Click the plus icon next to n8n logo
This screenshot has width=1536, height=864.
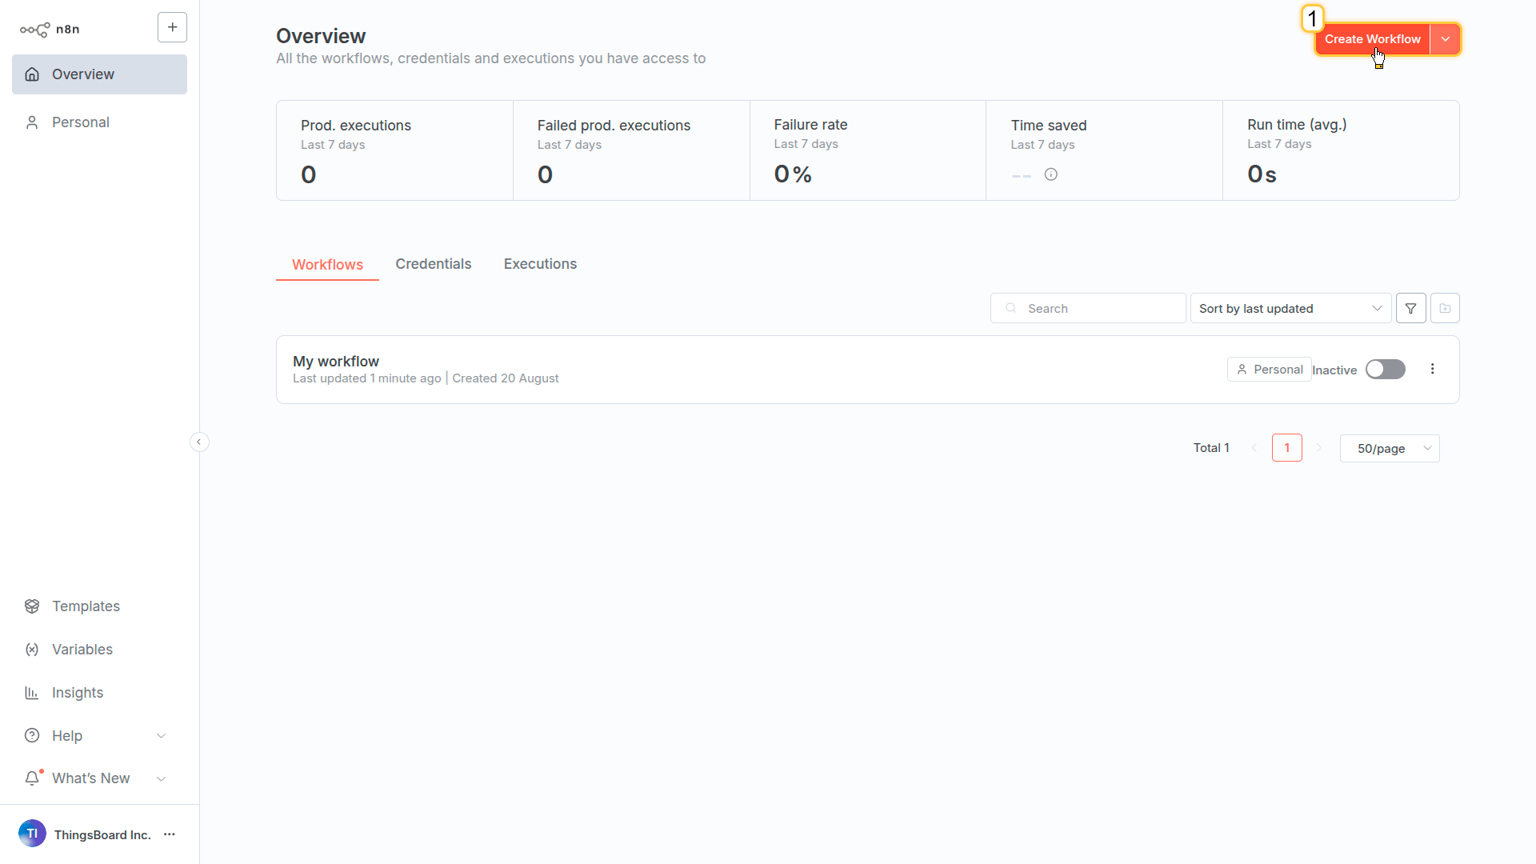[172, 27]
